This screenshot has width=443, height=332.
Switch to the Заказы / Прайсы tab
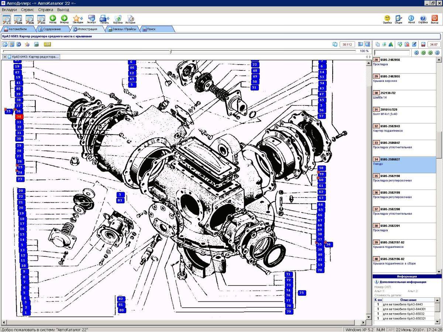tap(122, 29)
